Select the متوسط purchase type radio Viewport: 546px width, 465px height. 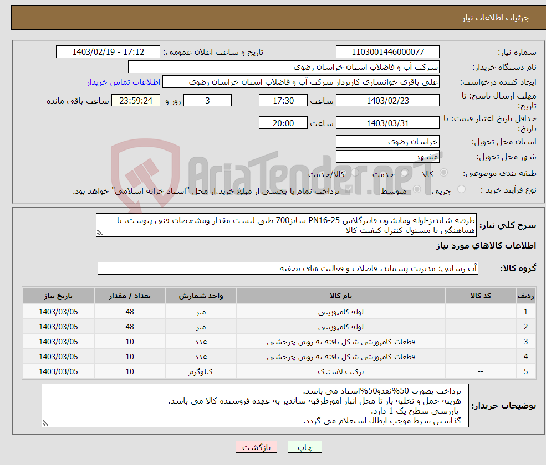(417, 189)
